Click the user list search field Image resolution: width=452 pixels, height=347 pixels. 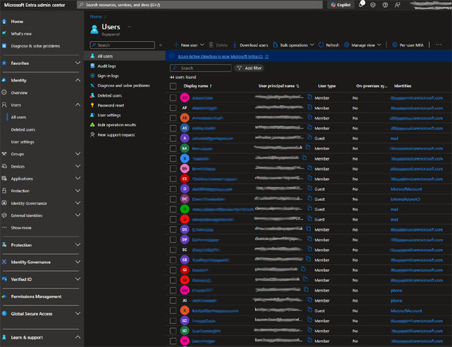(x=201, y=68)
